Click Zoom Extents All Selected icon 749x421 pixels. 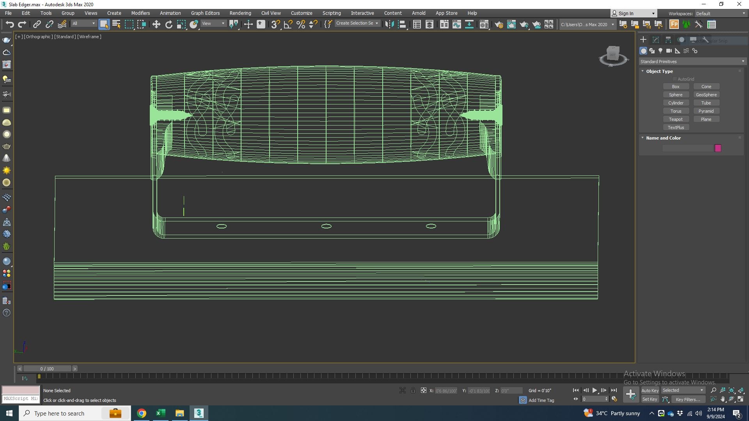click(741, 390)
